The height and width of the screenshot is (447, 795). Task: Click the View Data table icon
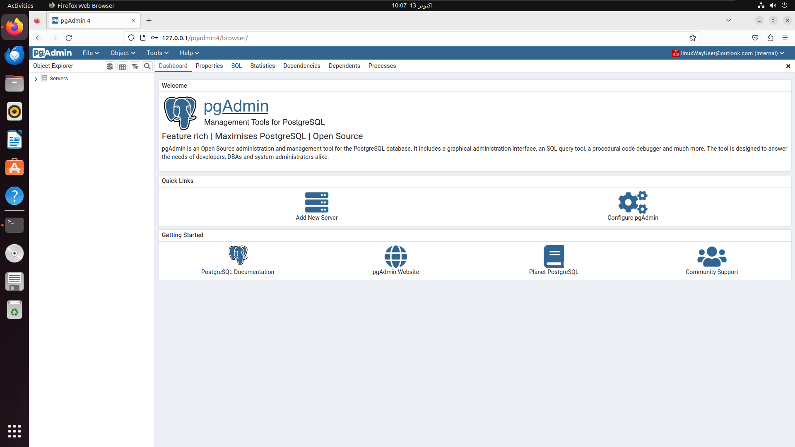[123, 66]
